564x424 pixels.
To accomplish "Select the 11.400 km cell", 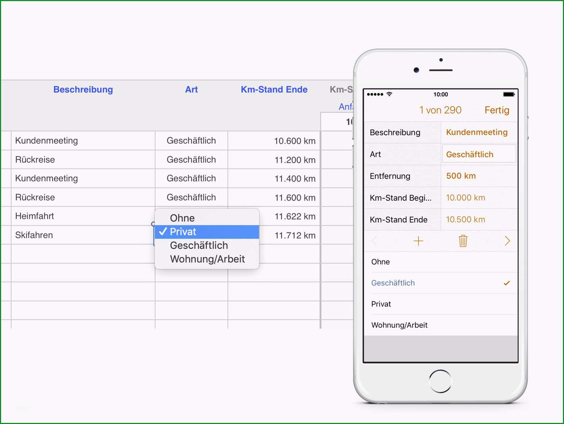I will [x=274, y=179].
